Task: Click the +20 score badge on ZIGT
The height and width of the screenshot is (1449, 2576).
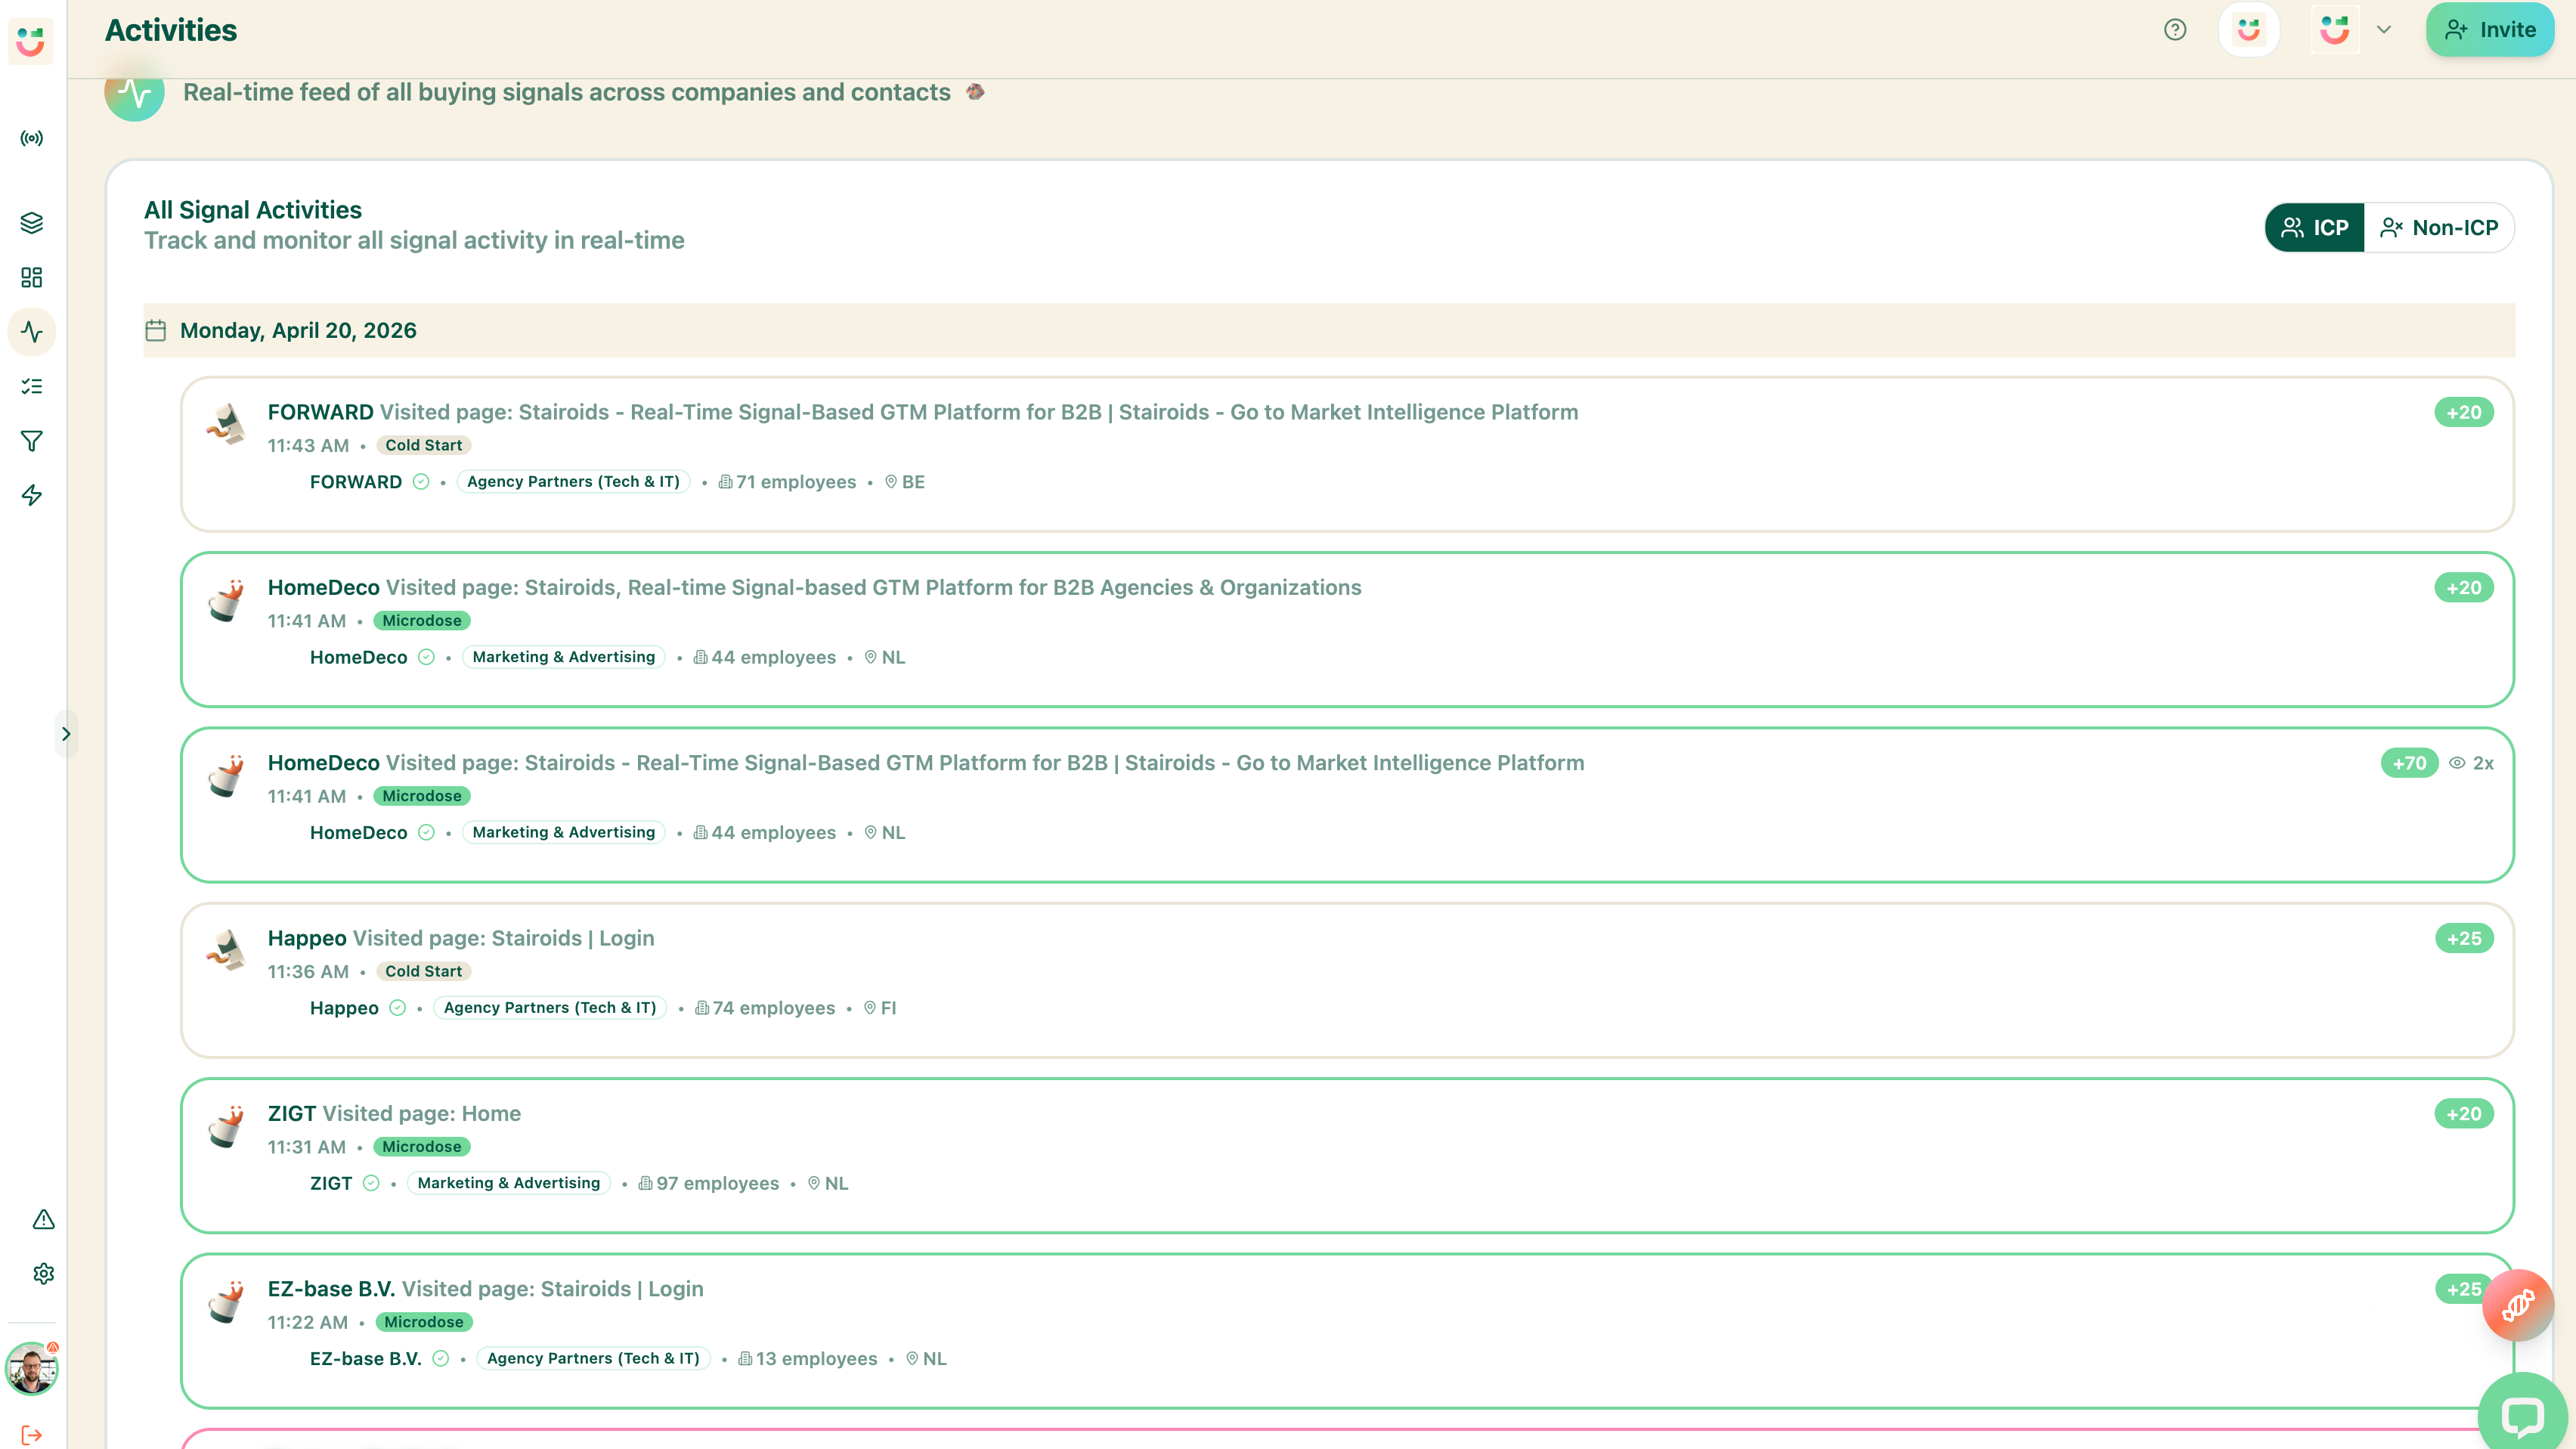Action: [x=2464, y=1113]
